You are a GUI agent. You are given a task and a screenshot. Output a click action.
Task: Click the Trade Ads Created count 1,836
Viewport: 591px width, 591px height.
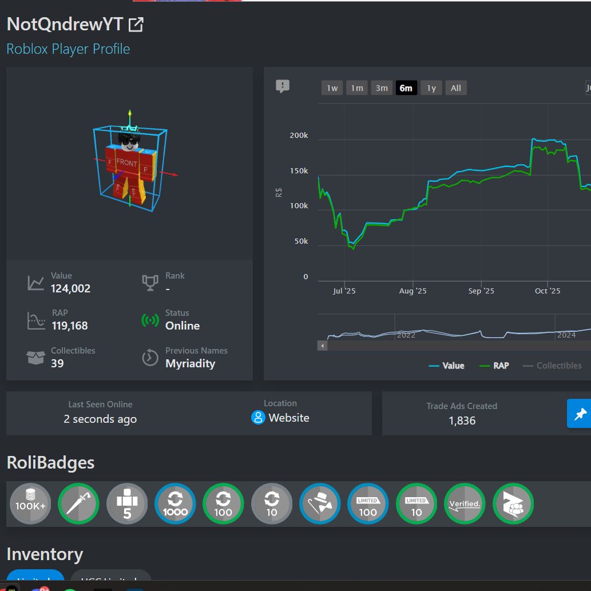462,421
